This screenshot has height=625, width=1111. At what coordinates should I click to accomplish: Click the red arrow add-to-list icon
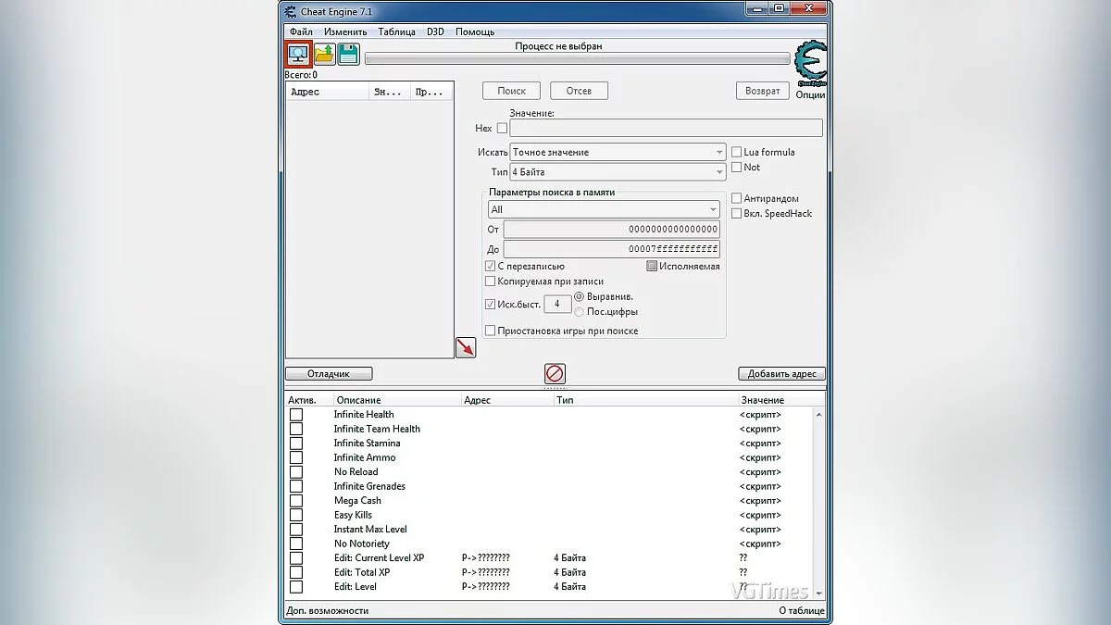(x=466, y=347)
